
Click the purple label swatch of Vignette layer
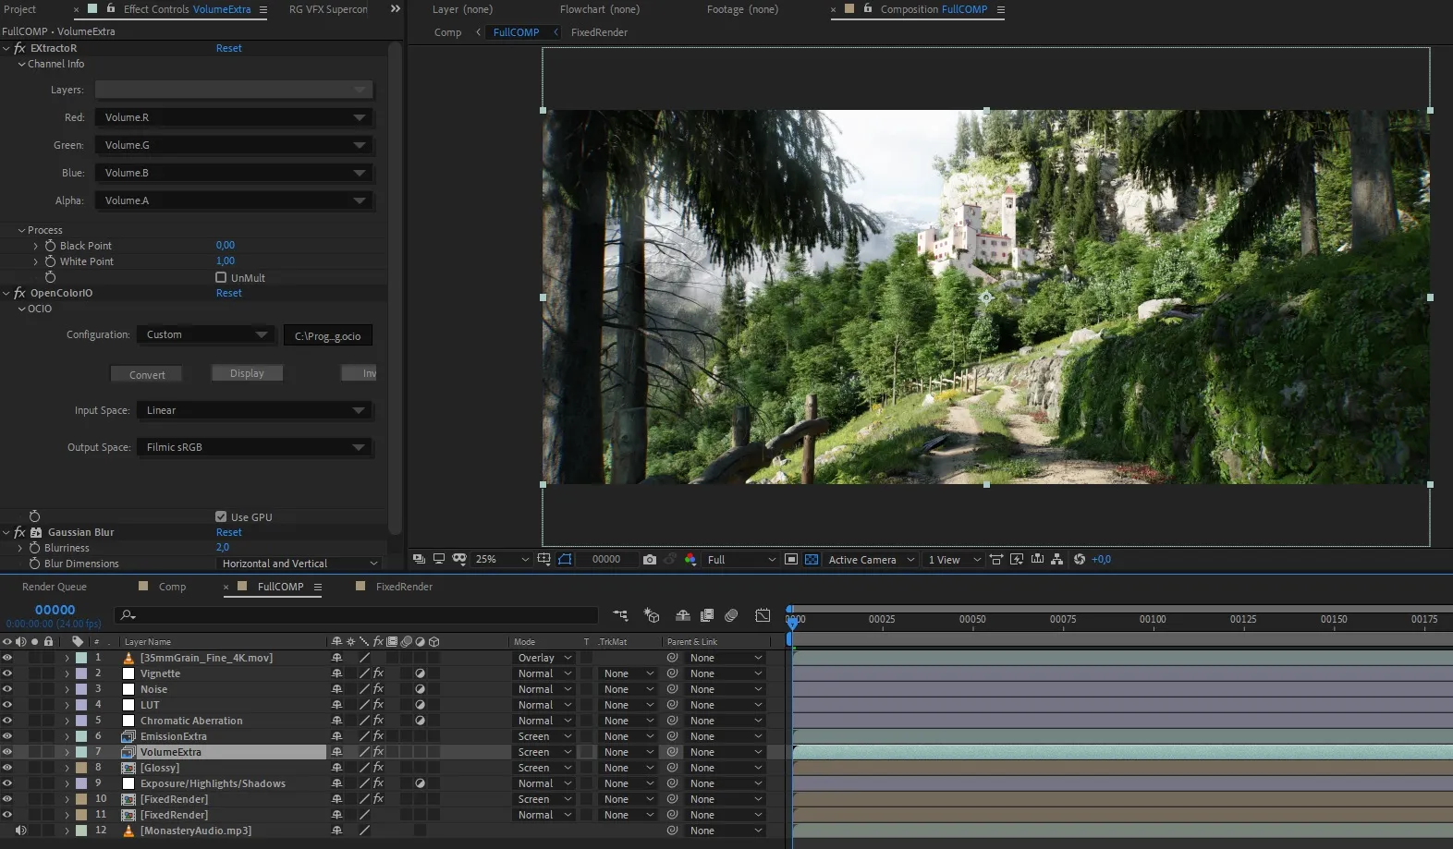click(81, 673)
